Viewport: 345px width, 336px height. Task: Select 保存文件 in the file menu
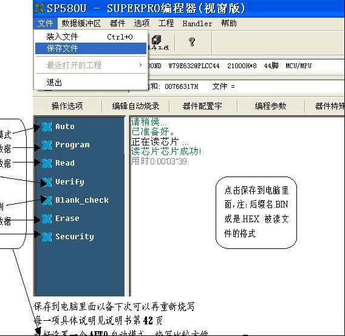(91, 48)
